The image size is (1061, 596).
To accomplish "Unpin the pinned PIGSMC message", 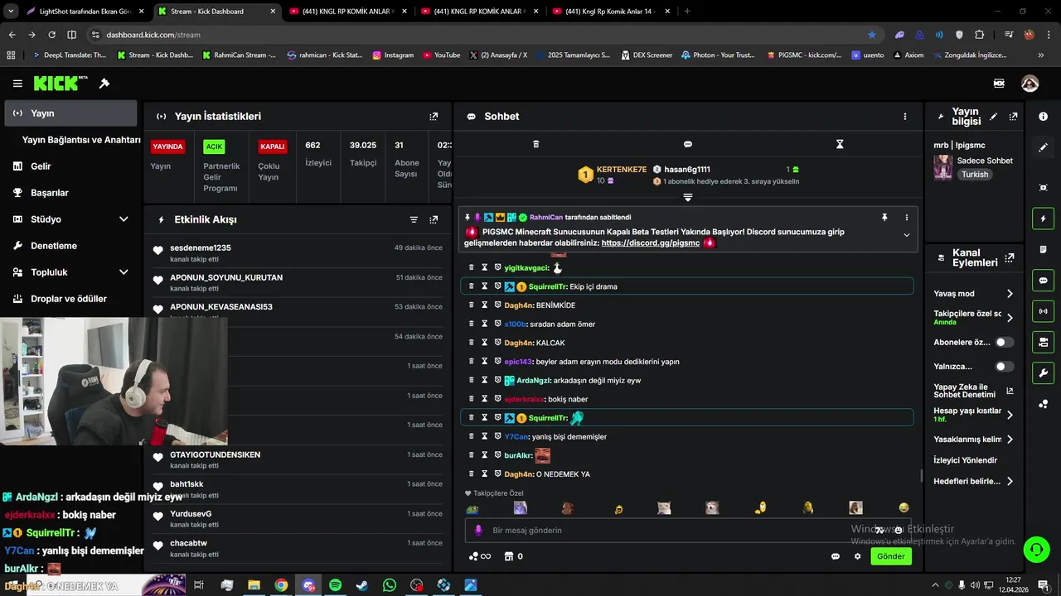I will [884, 217].
